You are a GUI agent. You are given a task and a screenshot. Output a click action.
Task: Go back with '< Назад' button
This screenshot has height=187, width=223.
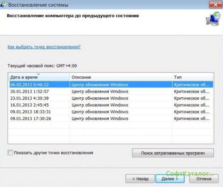coord(140,179)
